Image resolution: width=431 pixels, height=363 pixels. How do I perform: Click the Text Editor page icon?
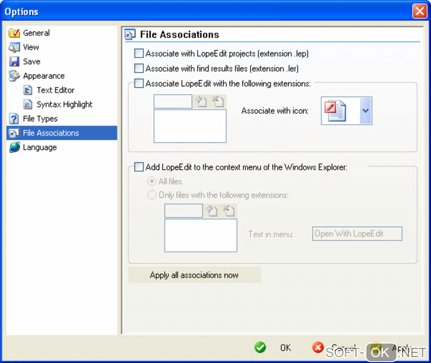(x=27, y=90)
